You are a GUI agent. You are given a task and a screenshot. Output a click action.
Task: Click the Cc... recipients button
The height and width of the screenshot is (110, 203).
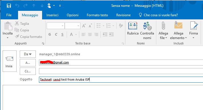pyautogui.click(x=28, y=71)
